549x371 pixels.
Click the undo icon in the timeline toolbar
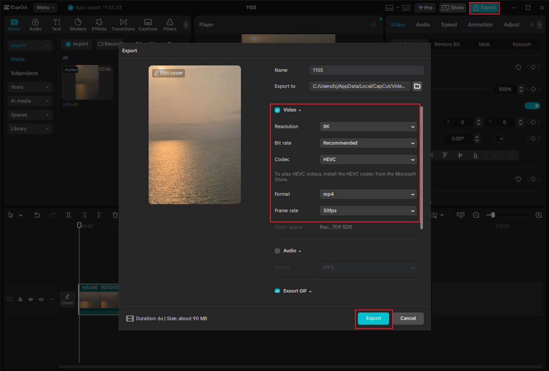point(37,215)
